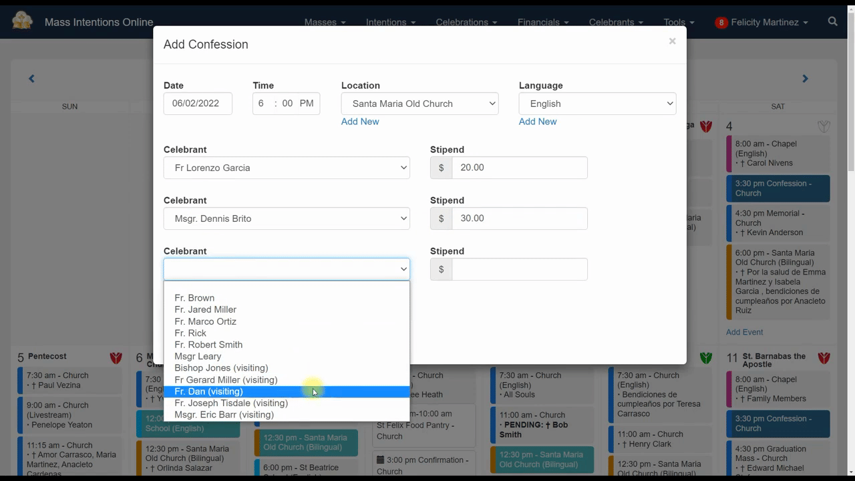
Task: Click the hour value 6 in Time
Action: pyautogui.click(x=261, y=104)
